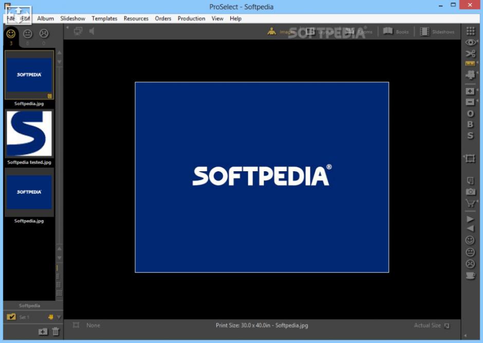
Task: Click the notes document icon
Action: tap(470, 180)
